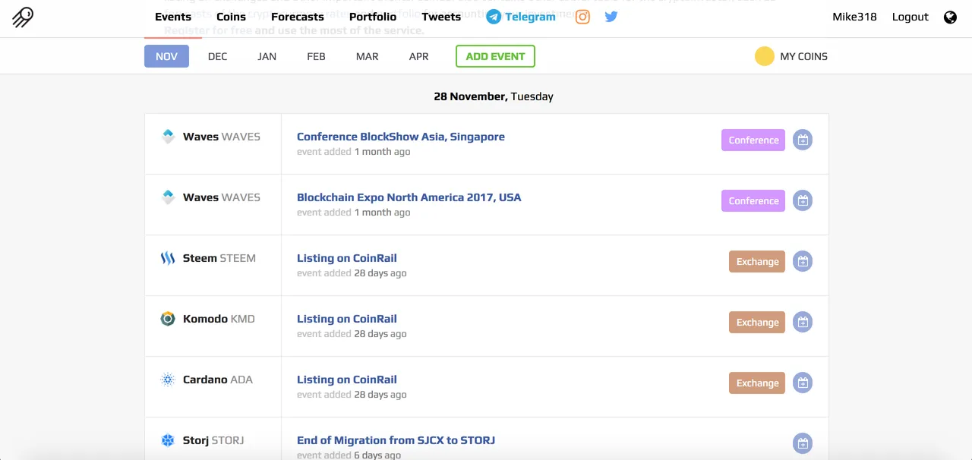Viewport: 972px width, 460px height.
Task: Open Blockchain Expo North America 2017 event
Action: point(409,197)
